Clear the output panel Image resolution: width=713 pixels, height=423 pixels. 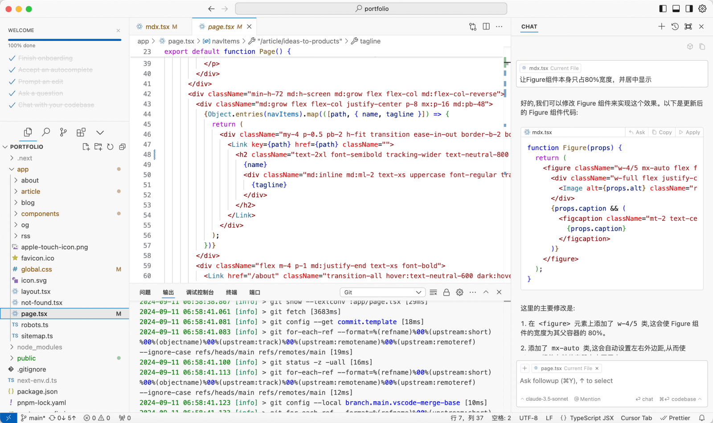tap(433, 293)
